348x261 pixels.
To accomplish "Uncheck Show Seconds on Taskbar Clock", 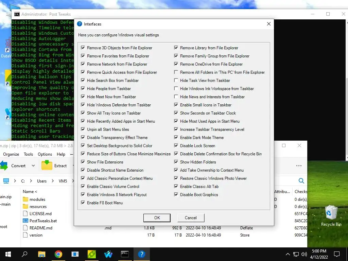I will pos(176,113).
